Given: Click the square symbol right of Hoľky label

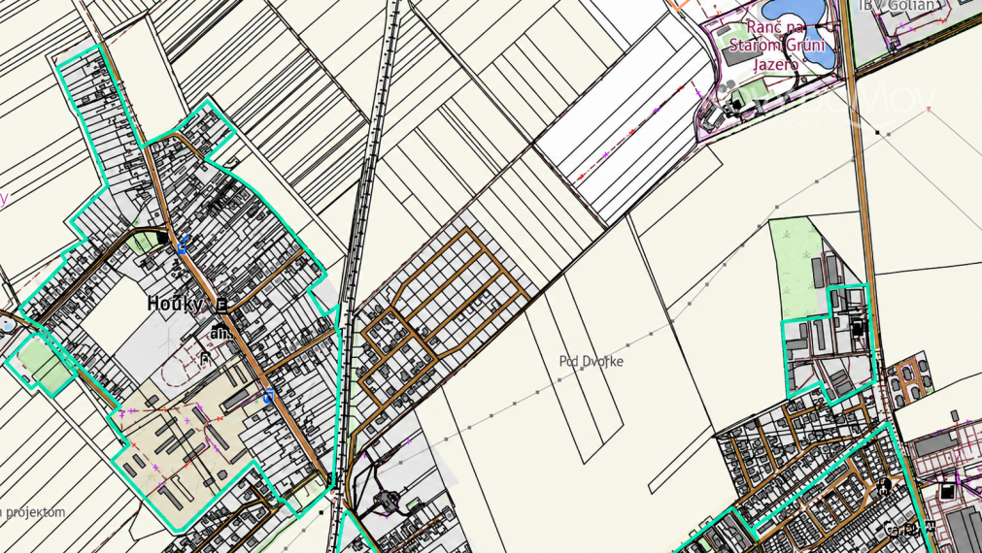Looking at the screenshot, I should [x=220, y=307].
